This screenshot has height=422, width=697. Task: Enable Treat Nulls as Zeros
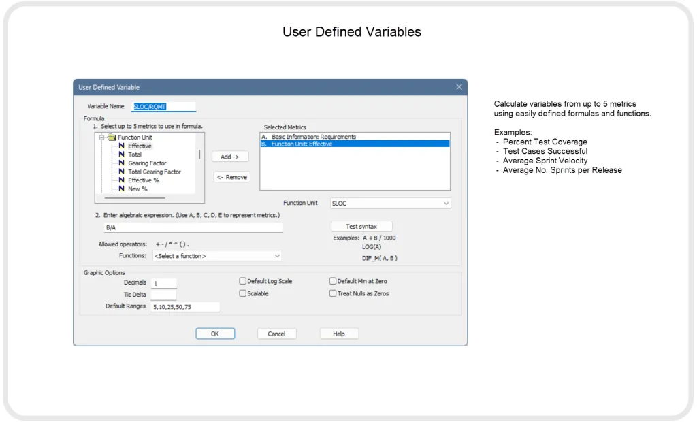tap(332, 293)
